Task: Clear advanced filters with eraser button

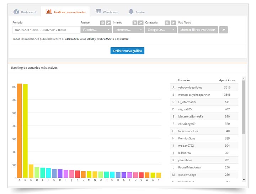Action: (223, 30)
